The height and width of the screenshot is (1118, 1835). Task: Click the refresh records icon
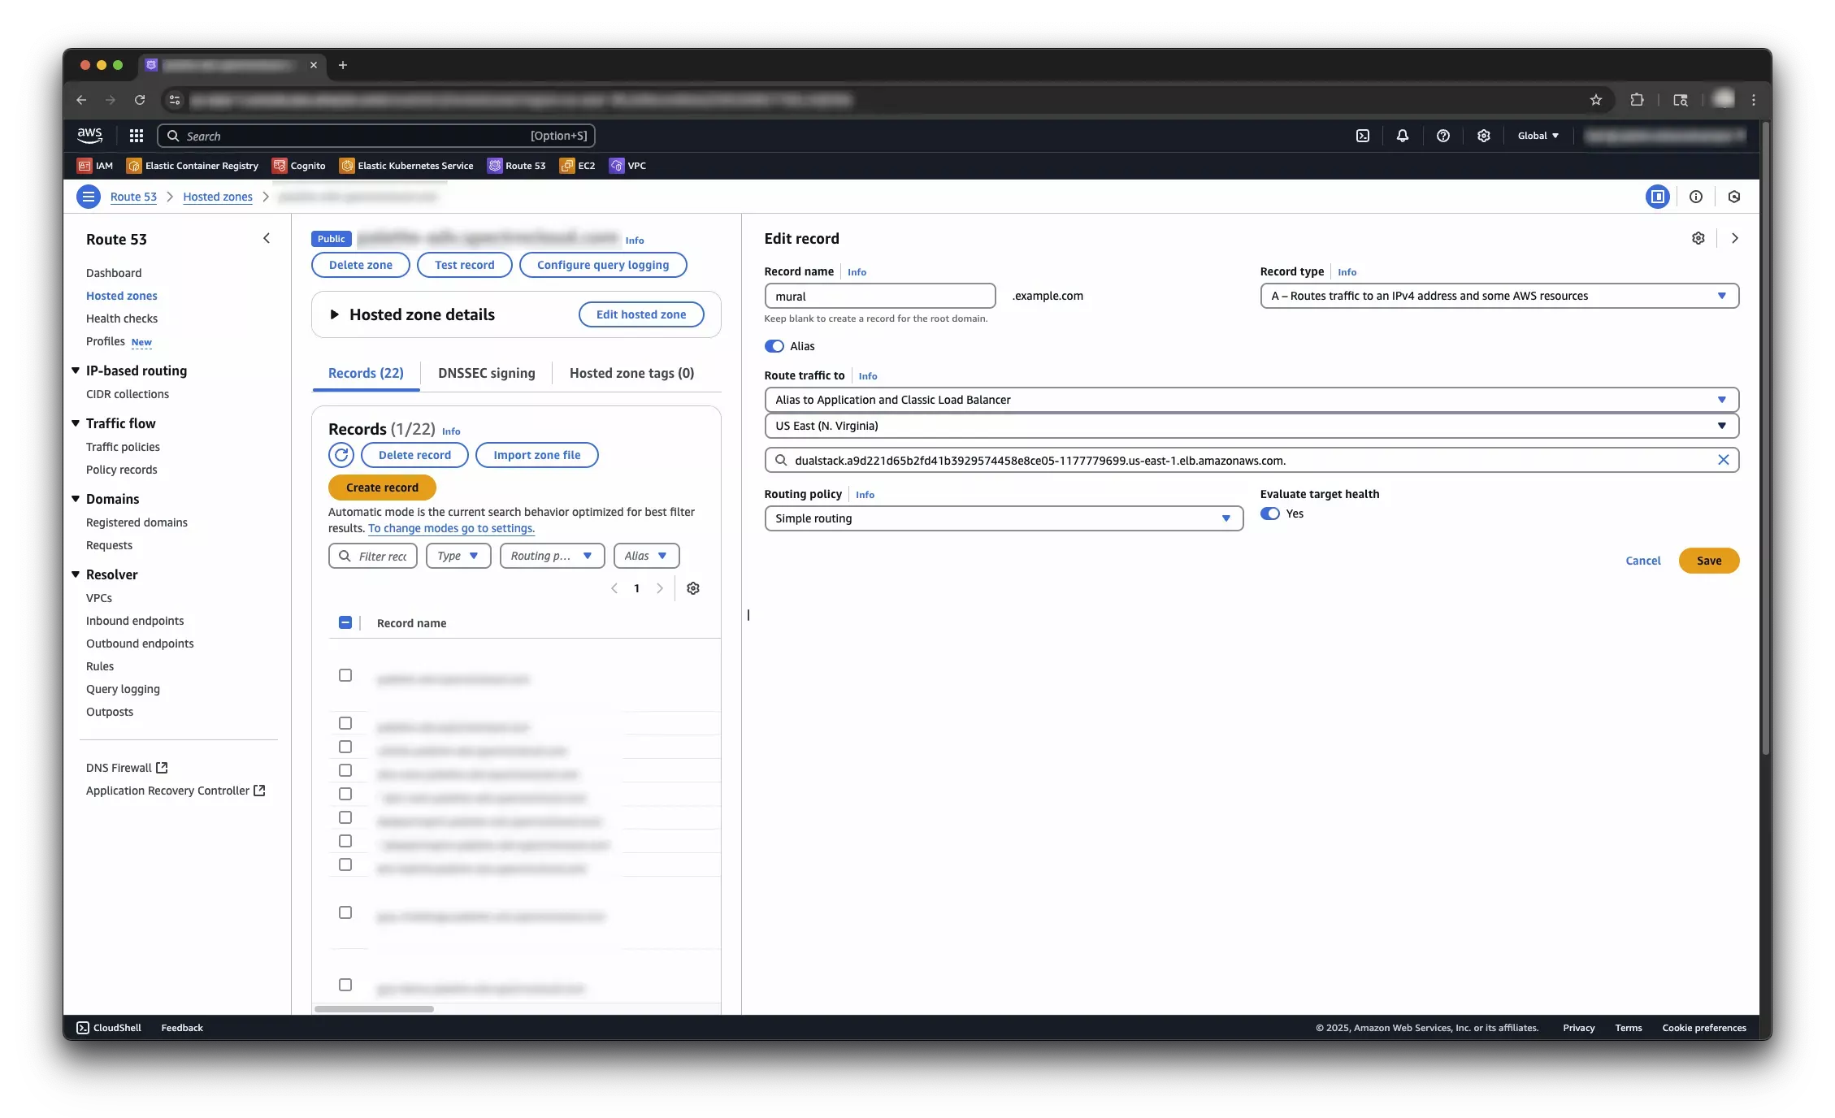(x=341, y=455)
